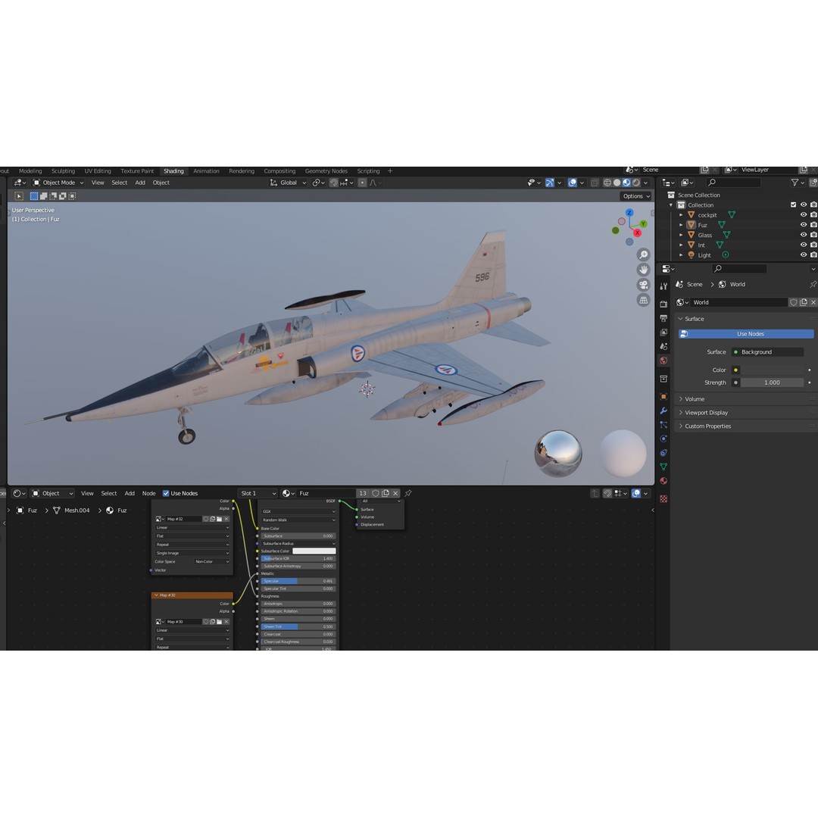This screenshot has height=818, width=818.
Task: Open the Slot 1 material slot dropdown
Action: click(258, 494)
